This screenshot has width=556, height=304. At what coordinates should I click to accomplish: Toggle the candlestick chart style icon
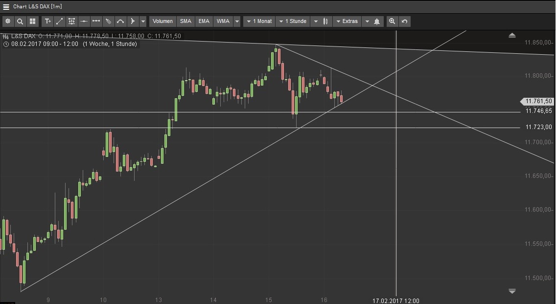(324, 21)
